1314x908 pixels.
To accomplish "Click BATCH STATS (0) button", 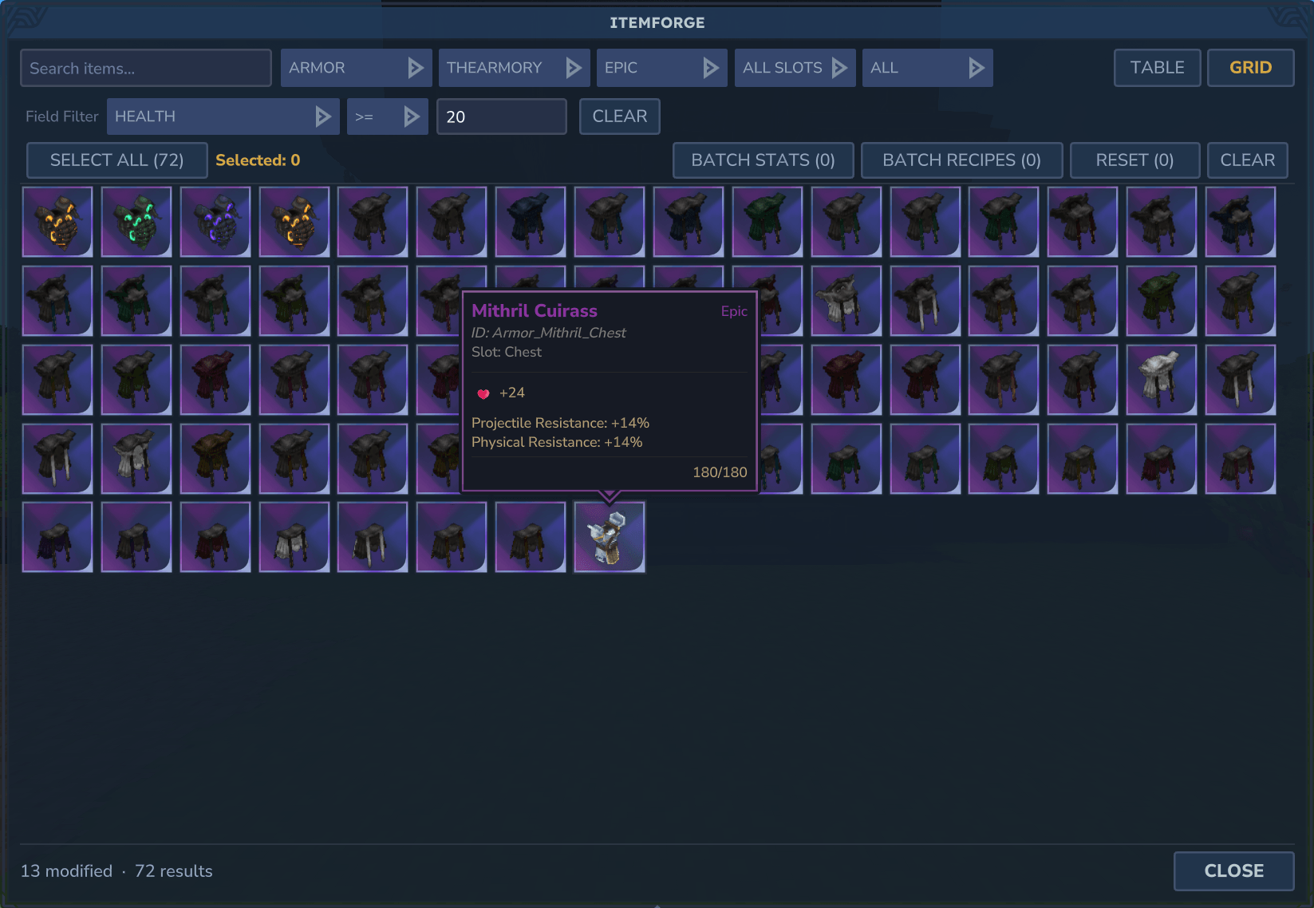I will (763, 160).
